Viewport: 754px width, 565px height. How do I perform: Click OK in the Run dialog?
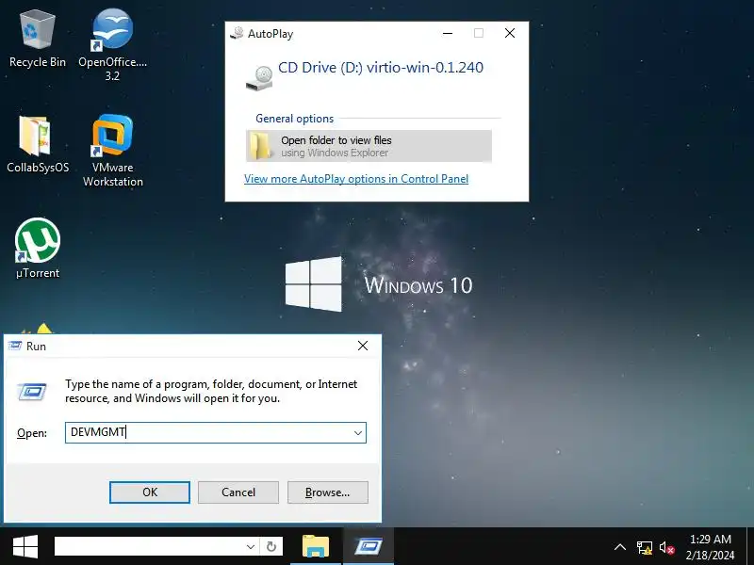[x=150, y=492]
